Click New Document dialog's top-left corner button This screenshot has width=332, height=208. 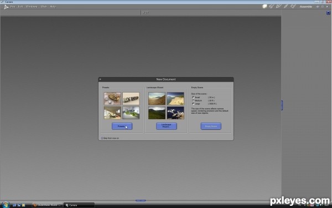tap(100, 79)
